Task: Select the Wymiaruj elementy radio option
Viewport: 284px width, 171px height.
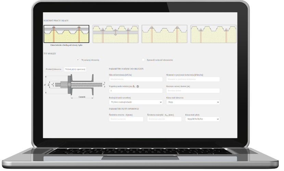Action: (78, 60)
